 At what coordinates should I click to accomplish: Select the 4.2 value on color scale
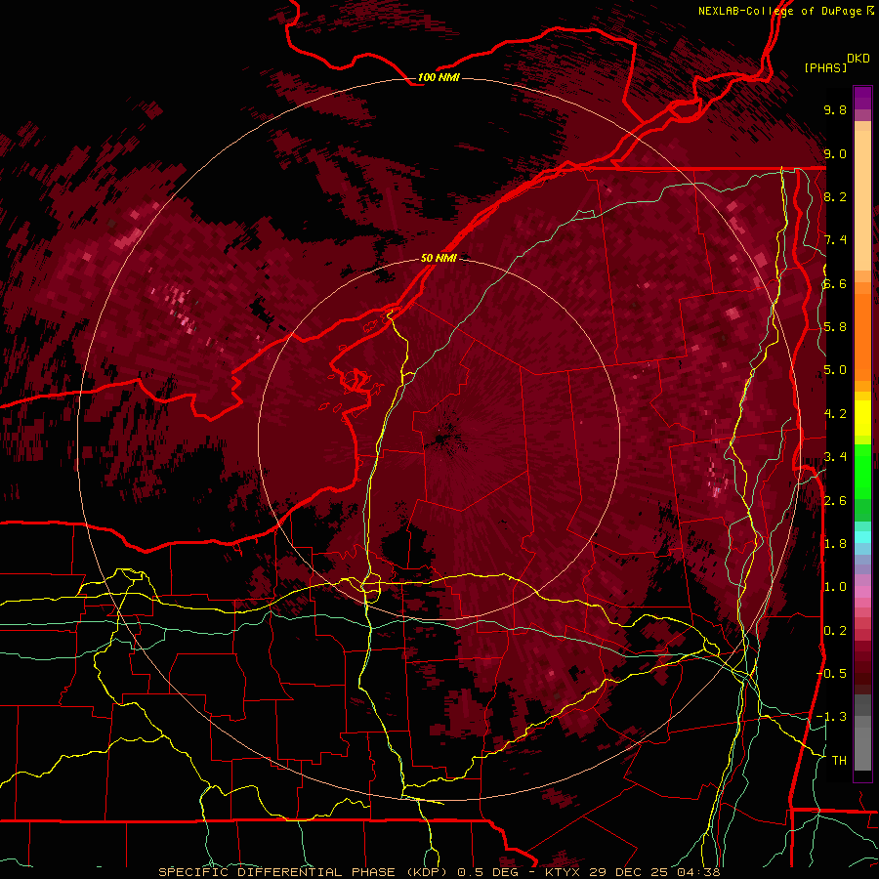835,414
